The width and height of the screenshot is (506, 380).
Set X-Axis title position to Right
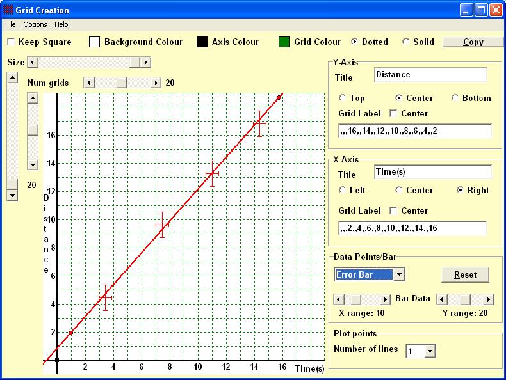[460, 190]
